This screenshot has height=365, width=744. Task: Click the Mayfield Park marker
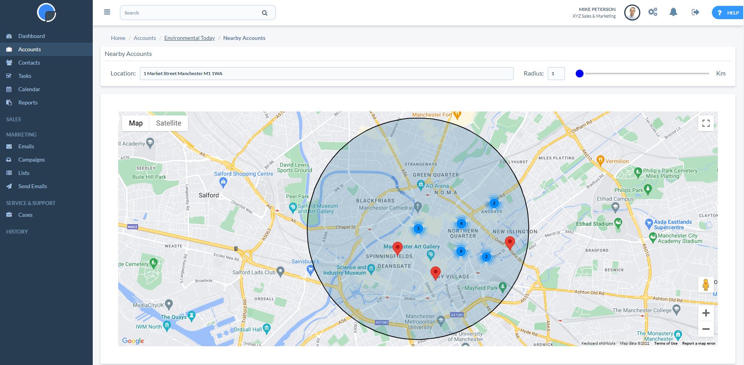pyautogui.click(x=503, y=287)
